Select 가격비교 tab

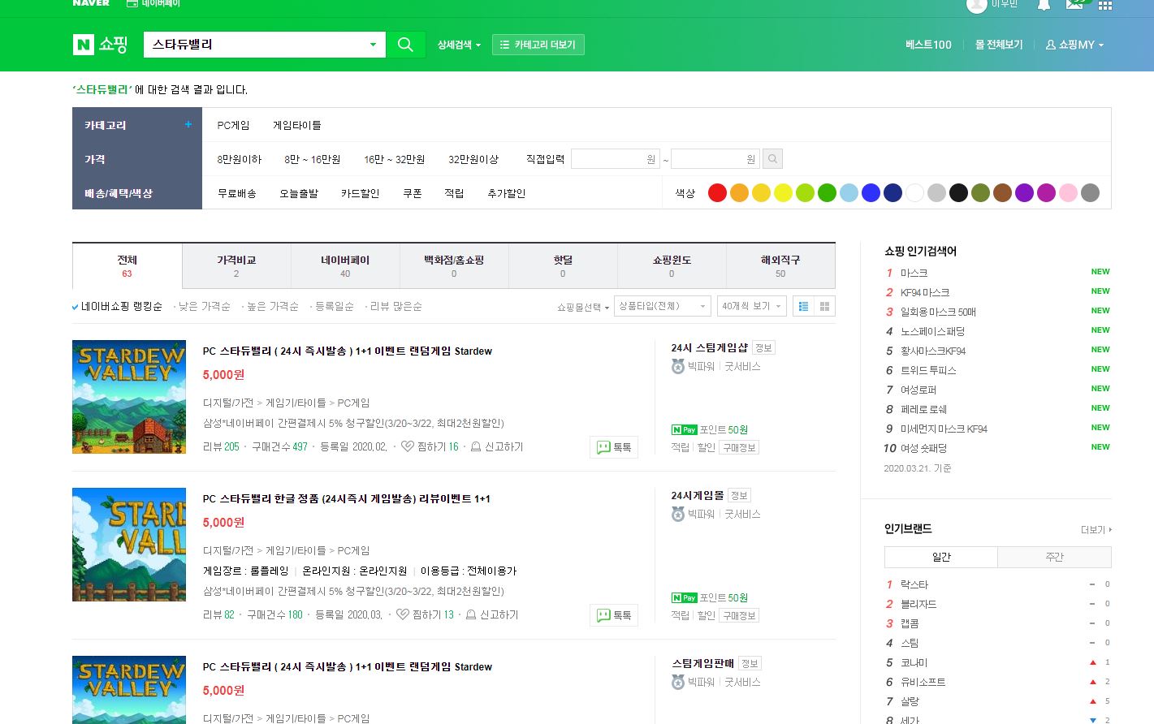236,265
